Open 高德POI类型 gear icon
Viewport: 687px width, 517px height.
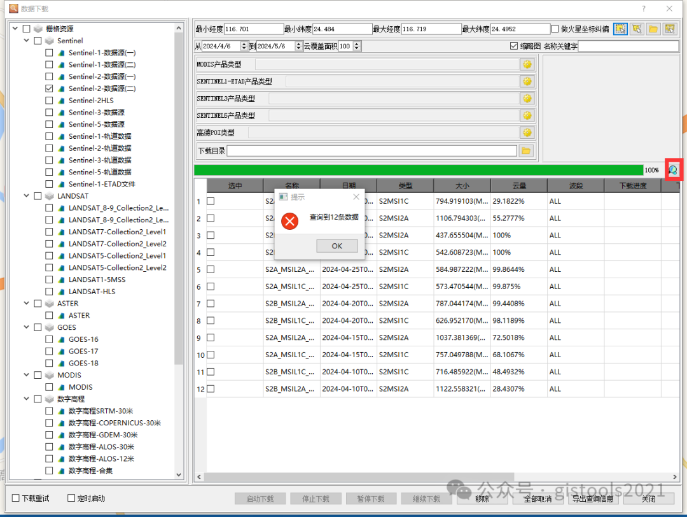point(527,132)
